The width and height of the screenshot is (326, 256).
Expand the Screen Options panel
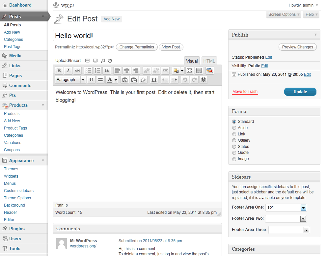coord(284,14)
